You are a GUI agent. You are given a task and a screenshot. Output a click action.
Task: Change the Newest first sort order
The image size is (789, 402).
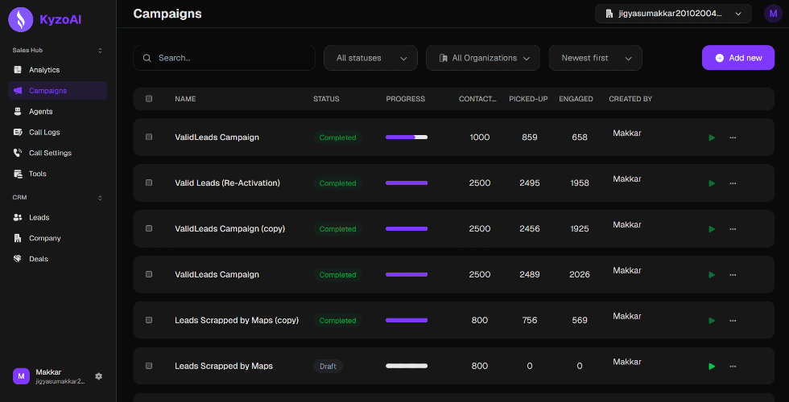click(x=595, y=58)
